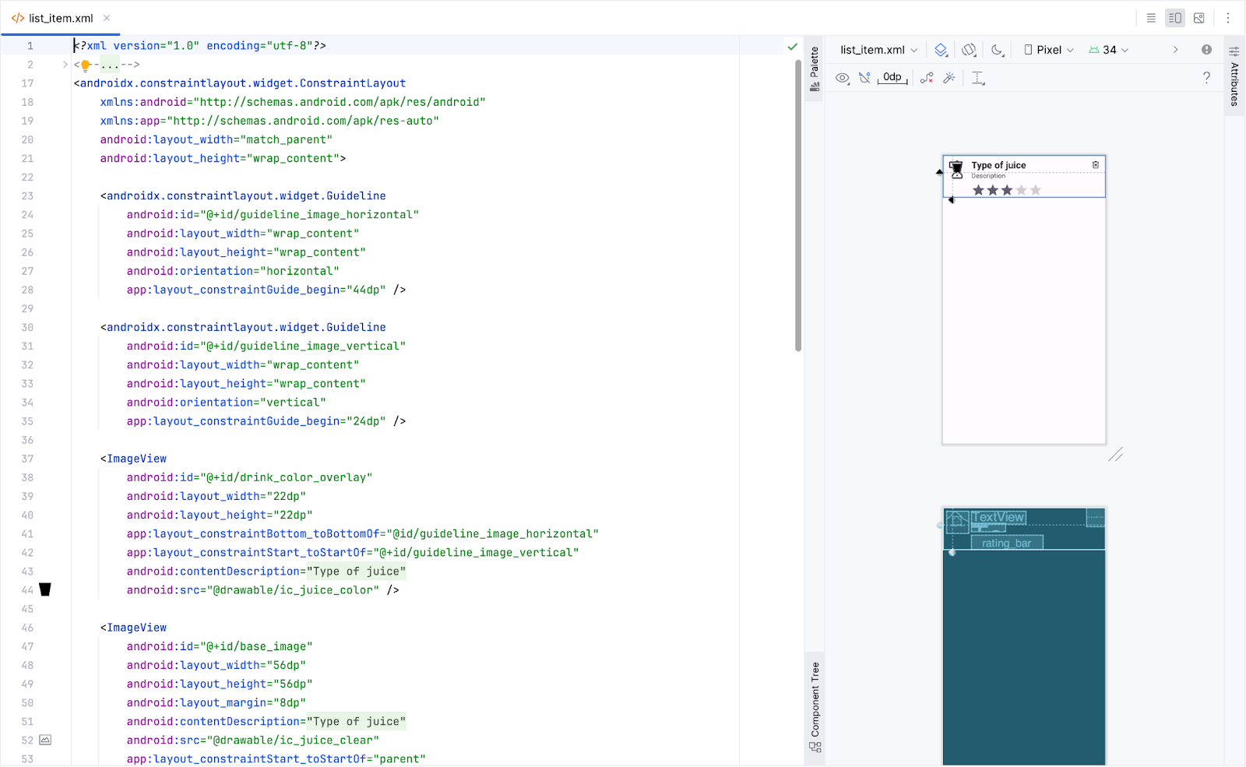Open the View Options eye menu
Viewport: 1246px width, 767px height.
(842, 77)
